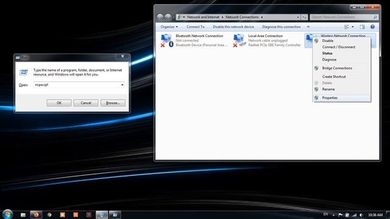The image size is (390, 219).
Task: Click the refresh button beside the address bar
Action: (x=305, y=17)
